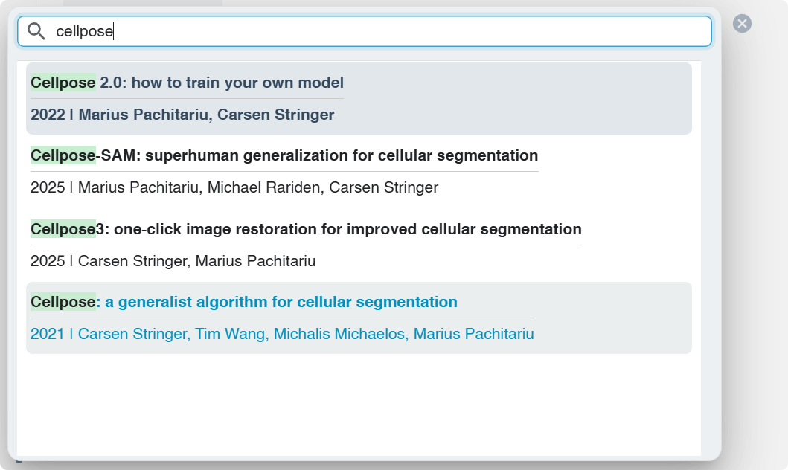This screenshot has width=788, height=470.
Task: Click the 2021 author line under the generalist result
Action: point(282,334)
